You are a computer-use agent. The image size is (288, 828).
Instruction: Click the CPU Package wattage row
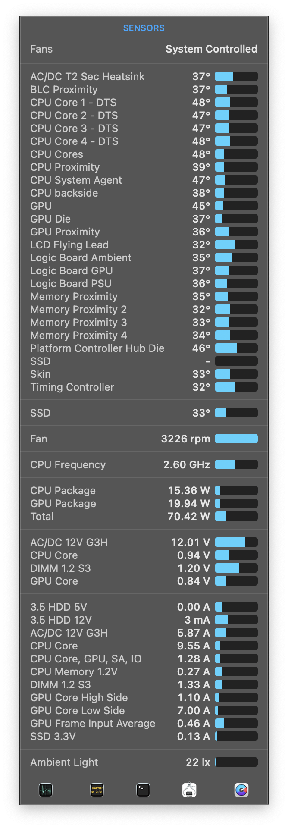[144, 491]
